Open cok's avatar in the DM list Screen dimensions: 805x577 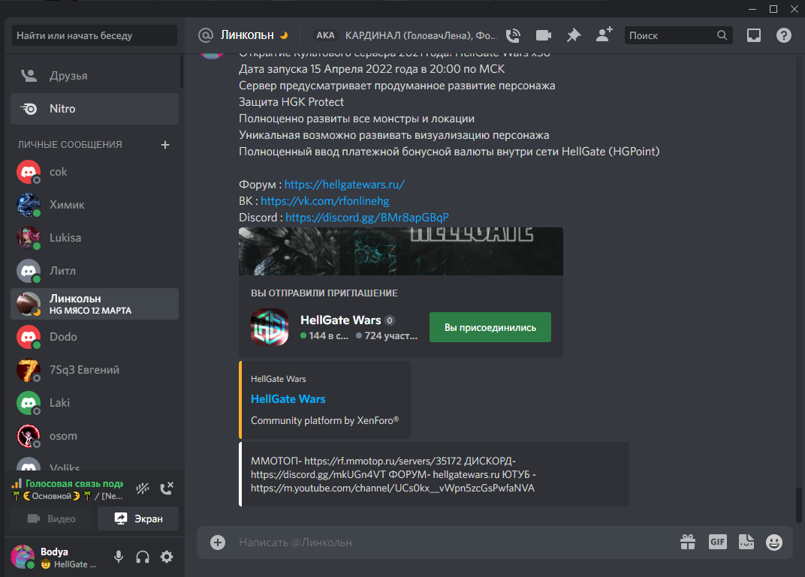(x=29, y=172)
